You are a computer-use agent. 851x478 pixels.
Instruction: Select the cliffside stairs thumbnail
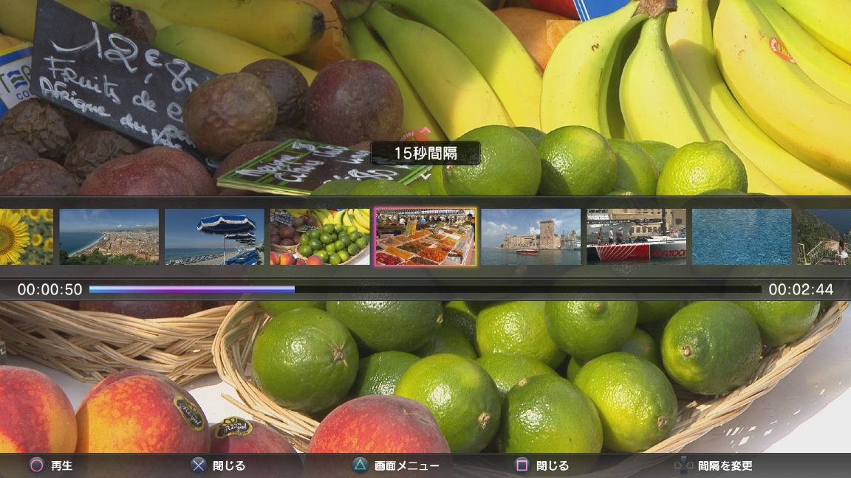pos(824,237)
